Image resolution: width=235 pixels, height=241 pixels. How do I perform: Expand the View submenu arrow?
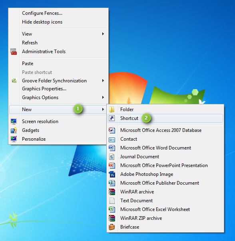pyautogui.click(x=103, y=34)
